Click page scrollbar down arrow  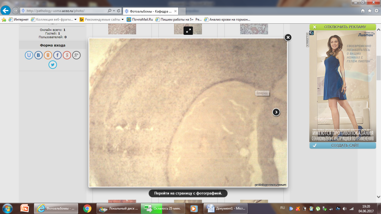click(x=378, y=197)
